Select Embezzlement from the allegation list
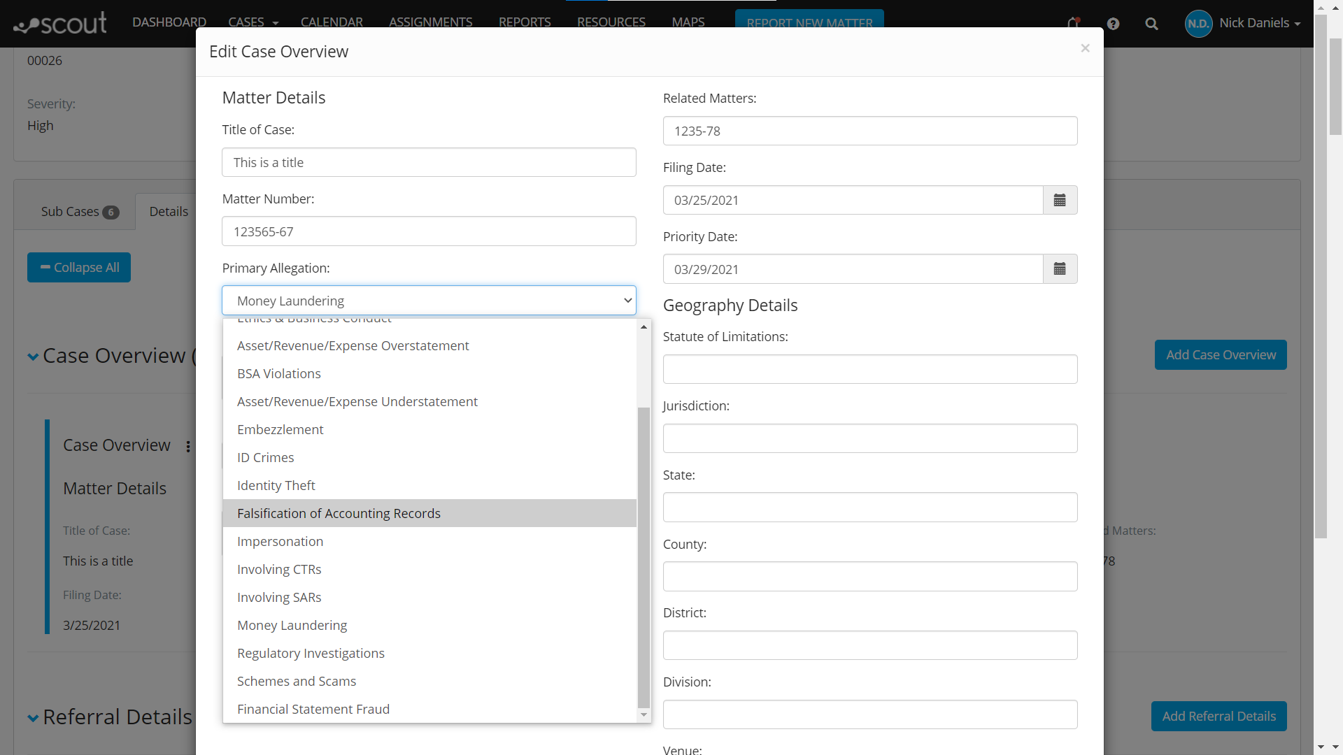 280,429
